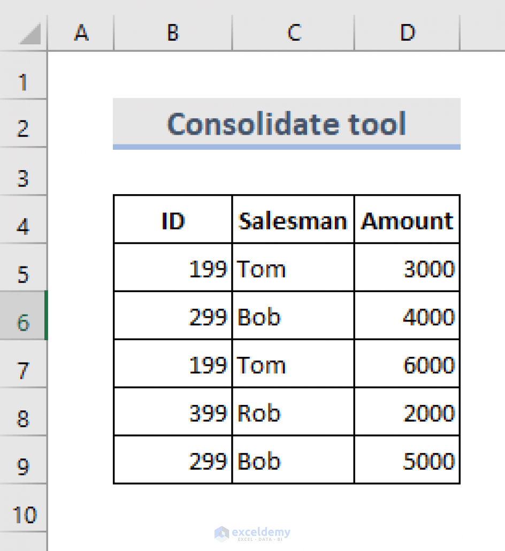Select the cell showing ID 399

coord(172,411)
